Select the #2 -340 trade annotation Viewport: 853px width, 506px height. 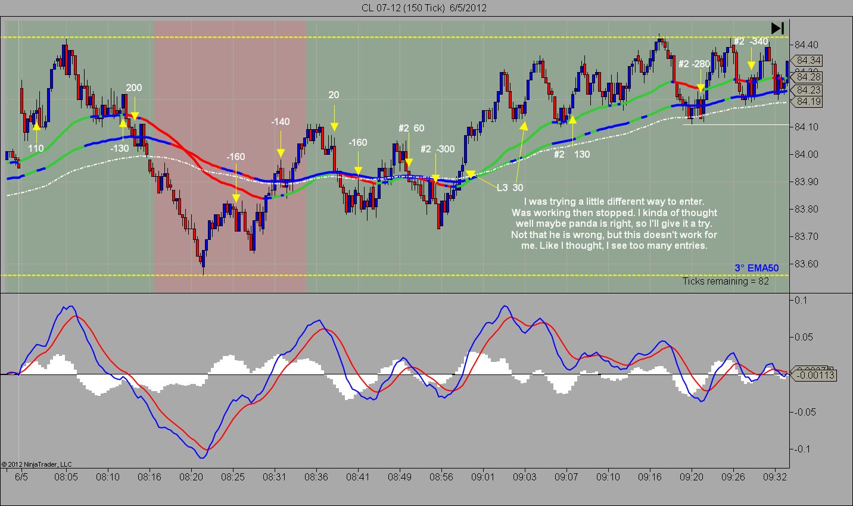pos(751,41)
